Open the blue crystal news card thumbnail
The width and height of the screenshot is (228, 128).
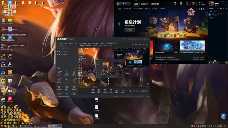pos(166,47)
